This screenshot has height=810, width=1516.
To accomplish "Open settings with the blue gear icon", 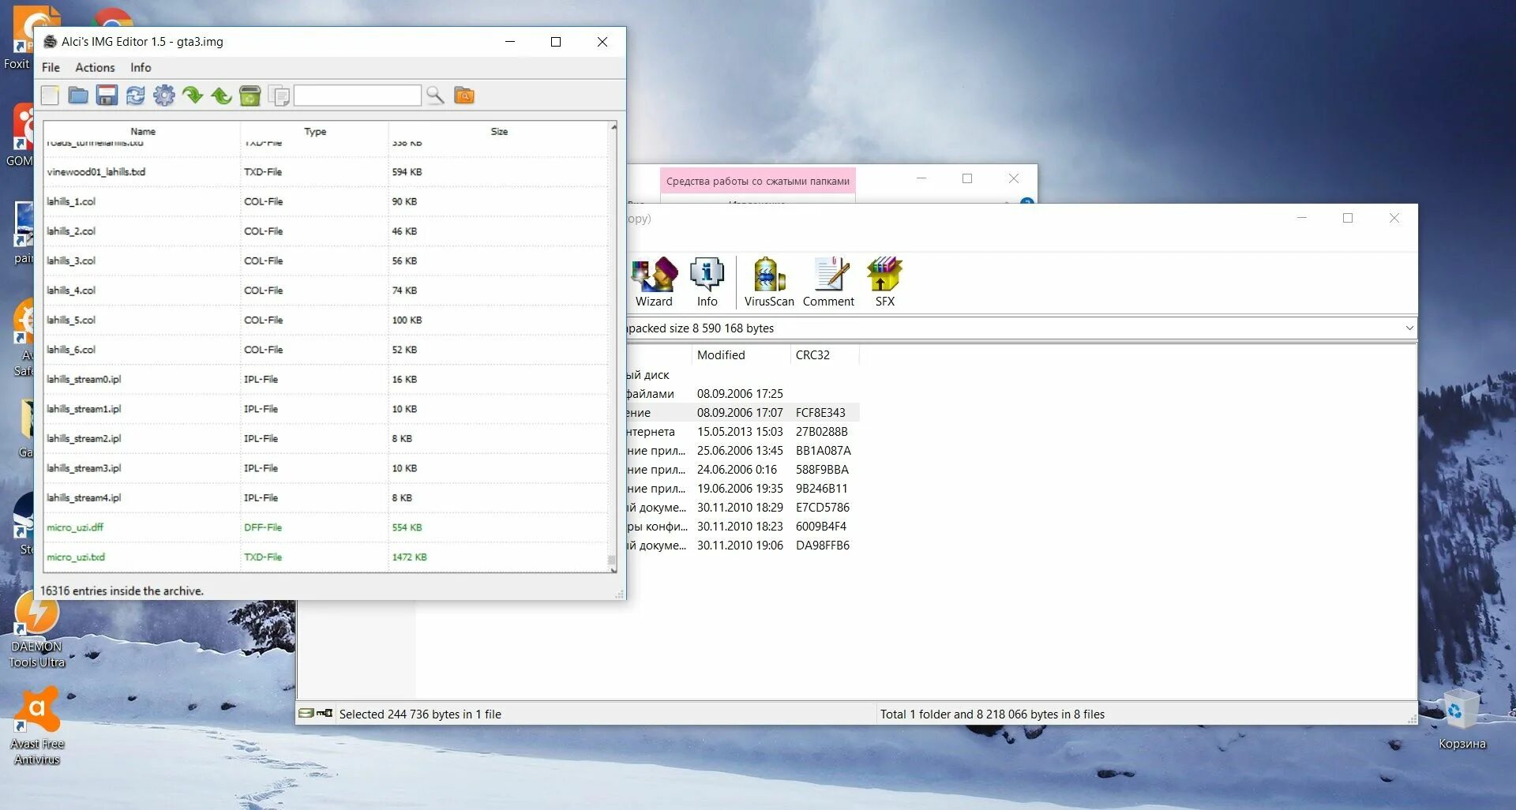I will point(164,96).
